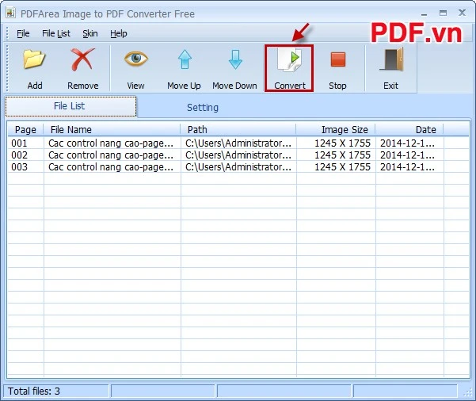The image size is (476, 401).
Task: Click the path cell of row 003
Action: (238, 167)
